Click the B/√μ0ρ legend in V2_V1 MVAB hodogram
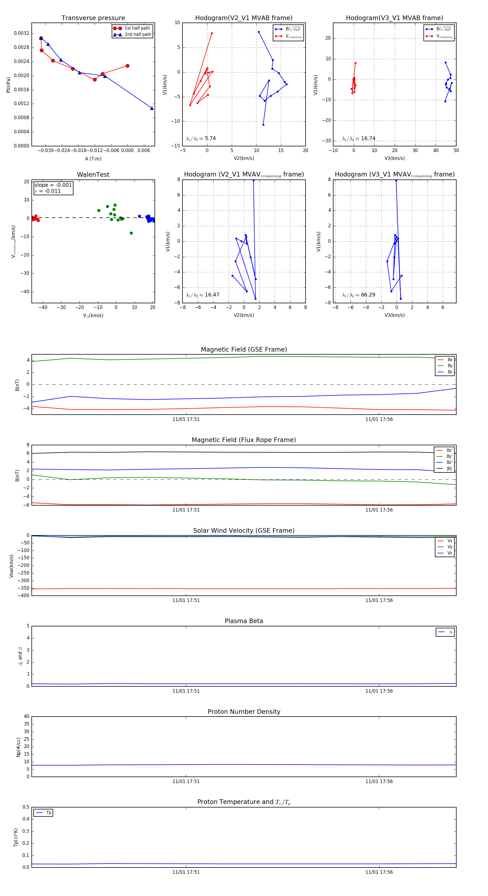This screenshot has height=896, width=488. pos(288,29)
